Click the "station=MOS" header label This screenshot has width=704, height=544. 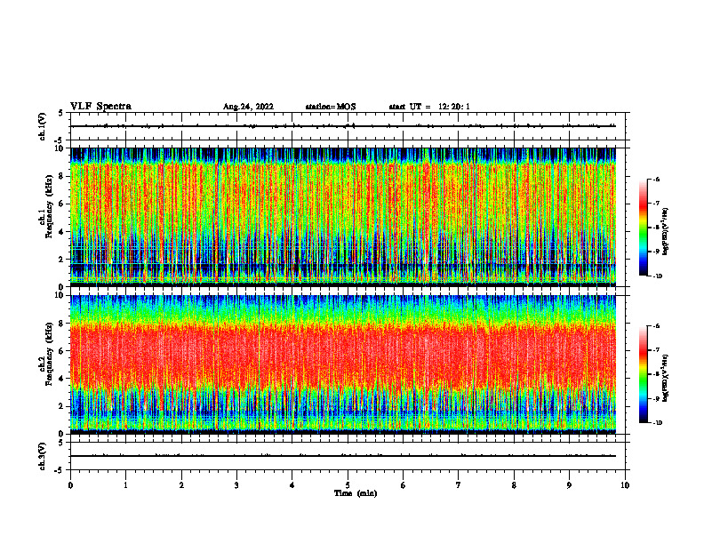coord(331,107)
